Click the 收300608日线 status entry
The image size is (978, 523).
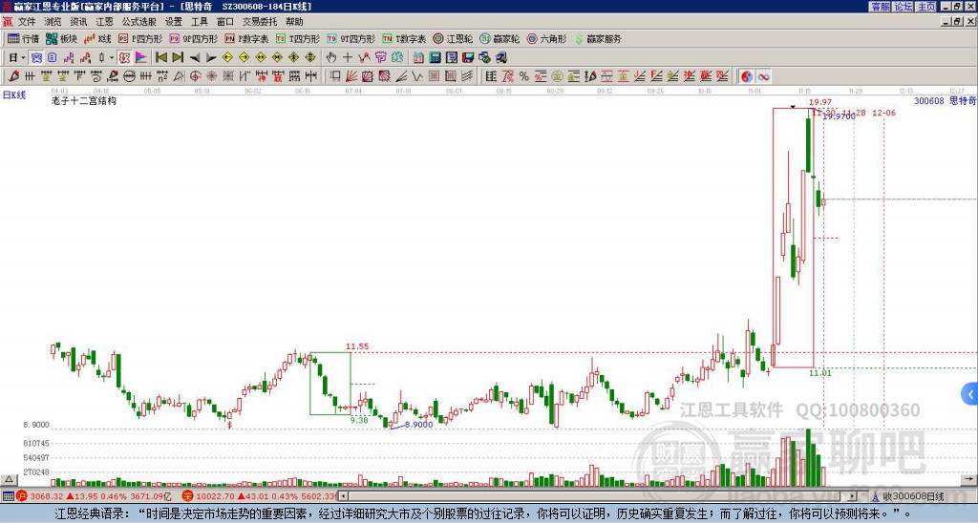point(912,496)
